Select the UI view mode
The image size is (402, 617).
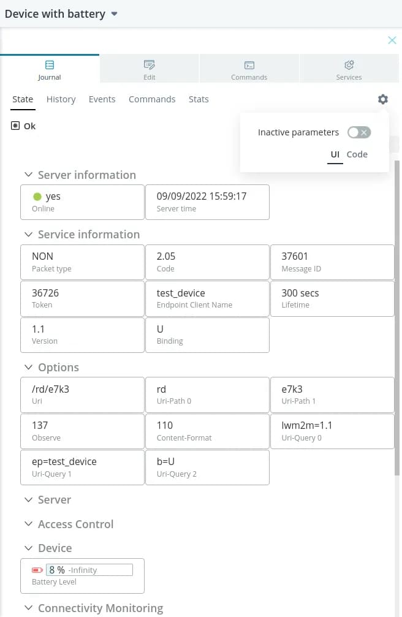click(335, 154)
